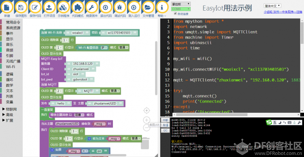Screen dimensions: 304x157
Task: Click the Sogou S input method icon
Action: tap(269, 123)
